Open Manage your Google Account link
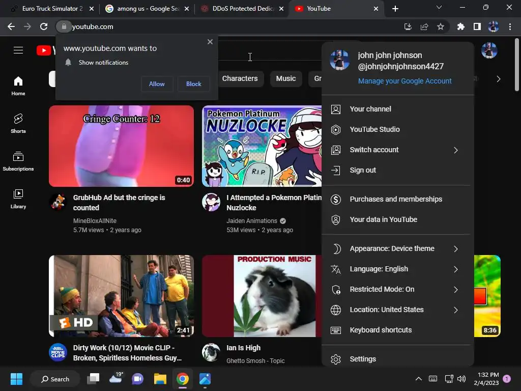The image size is (521, 391). click(404, 81)
